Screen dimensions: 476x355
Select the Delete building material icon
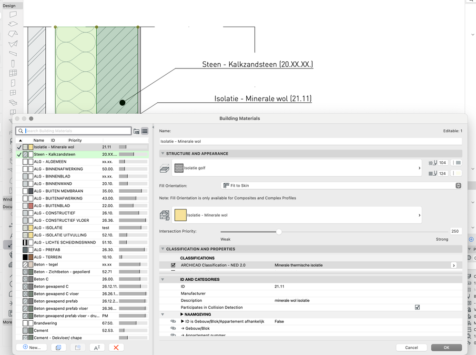116,347
